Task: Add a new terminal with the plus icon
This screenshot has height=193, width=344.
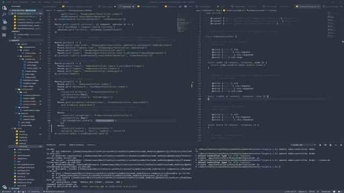Action: [x=320, y=145]
